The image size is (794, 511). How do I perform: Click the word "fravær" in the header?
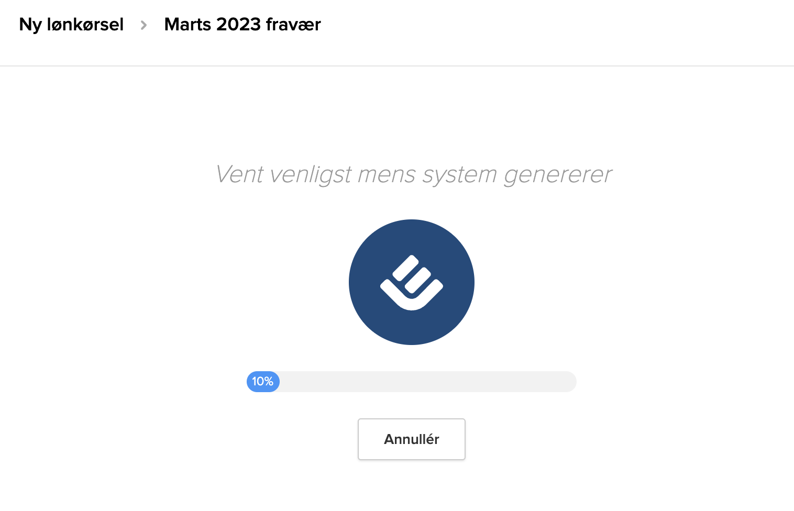click(x=293, y=25)
